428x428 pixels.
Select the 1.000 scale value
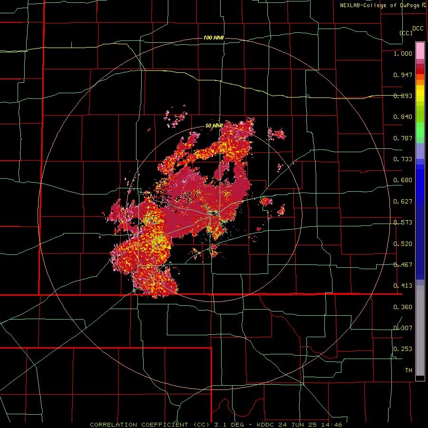(403, 53)
